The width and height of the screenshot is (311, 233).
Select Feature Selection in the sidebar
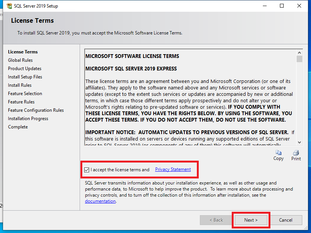[25, 94]
